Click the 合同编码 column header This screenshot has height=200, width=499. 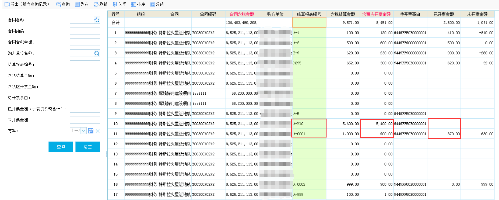pos(208,14)
